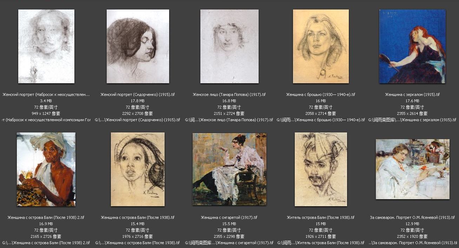Click filename Женщина с зеркалом (1915).tif

(x=412, y=94)
